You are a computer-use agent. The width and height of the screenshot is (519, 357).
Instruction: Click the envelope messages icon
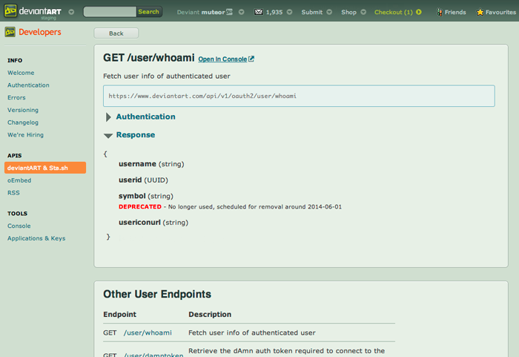[259, 12]
